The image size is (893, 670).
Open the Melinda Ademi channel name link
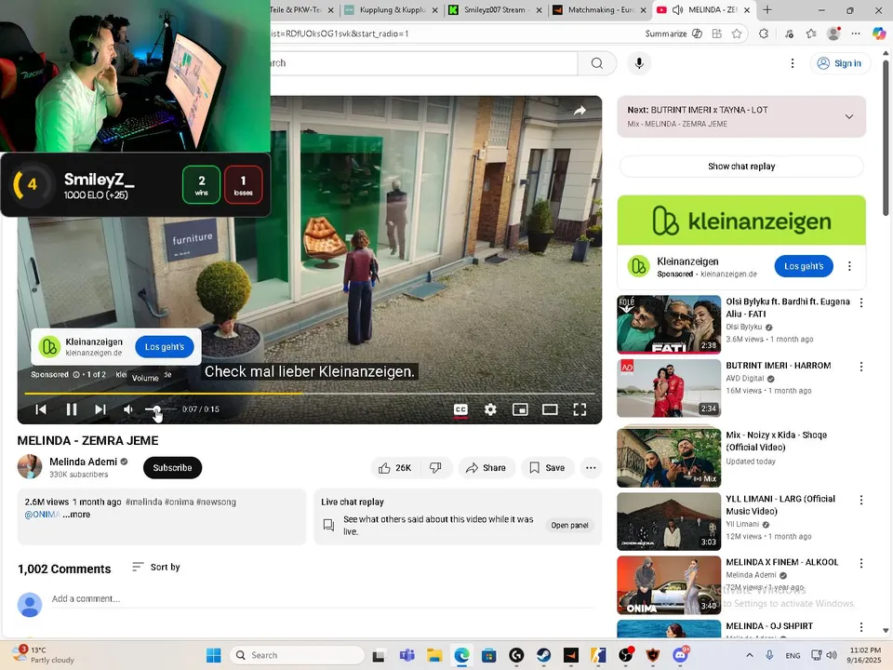83,462
